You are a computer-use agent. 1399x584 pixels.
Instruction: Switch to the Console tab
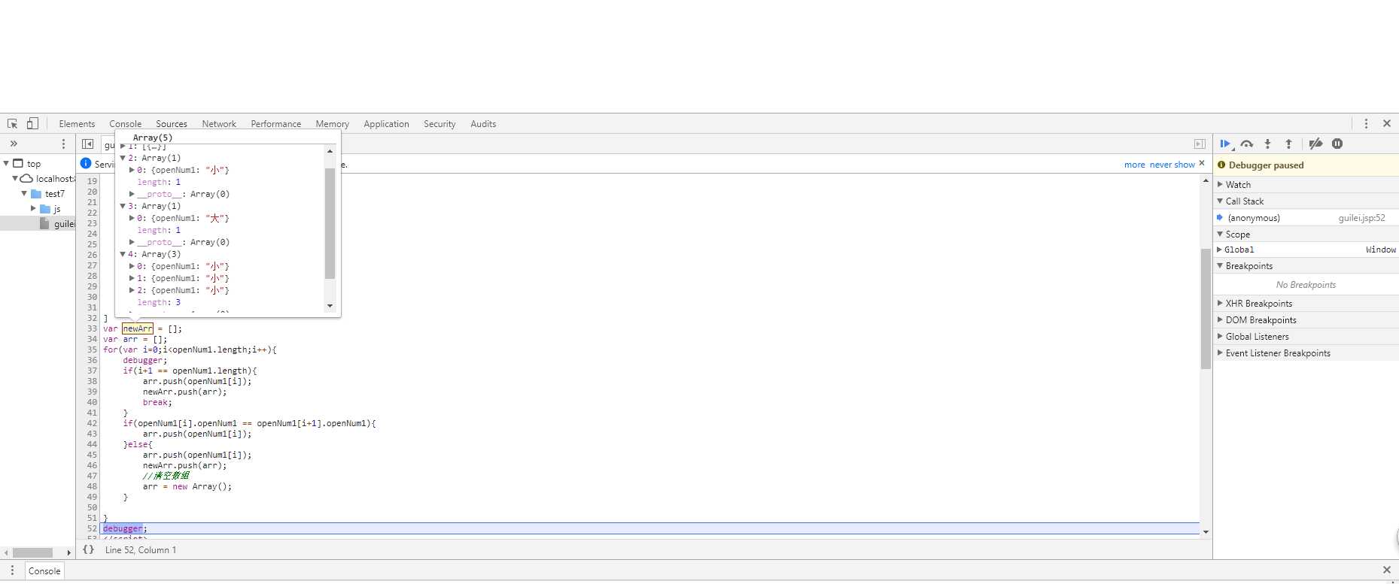[125, 124]
